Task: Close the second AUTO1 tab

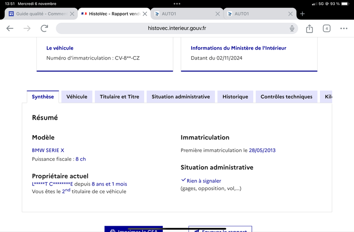Action: pyautogui.click(x=291, y=14)
